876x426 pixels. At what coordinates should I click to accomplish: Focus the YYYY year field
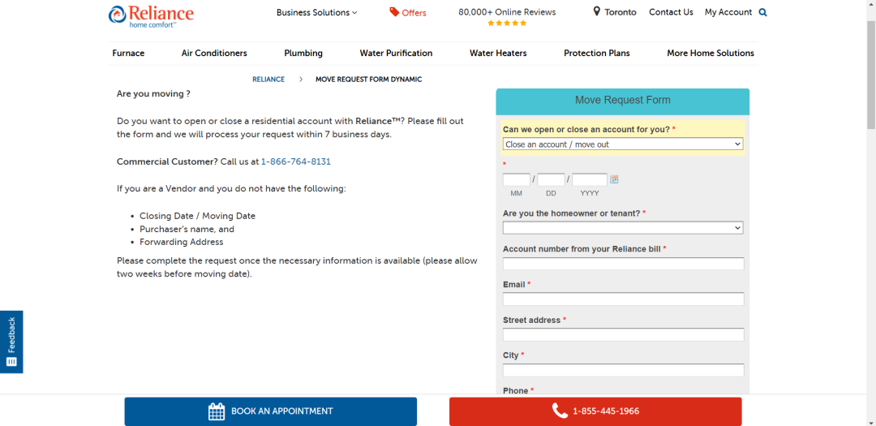(x=590, y=179)
